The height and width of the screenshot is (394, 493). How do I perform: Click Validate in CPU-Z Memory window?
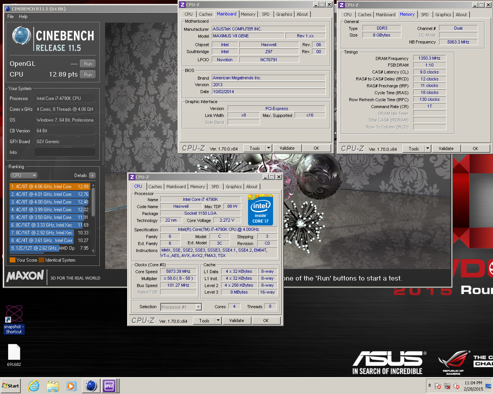(x=446, y=149)
